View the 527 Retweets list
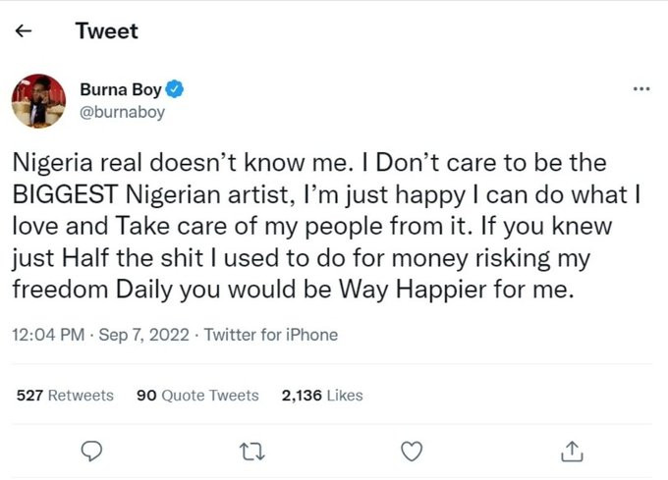Viewport: 668px width, 480px height. (x=65, y=396)
